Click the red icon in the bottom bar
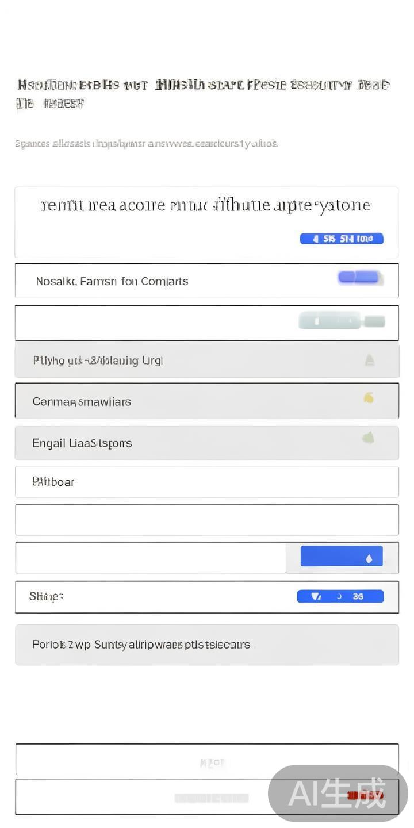Image resolution: width=414 pixels, height=828 pixels. point(365,796)
